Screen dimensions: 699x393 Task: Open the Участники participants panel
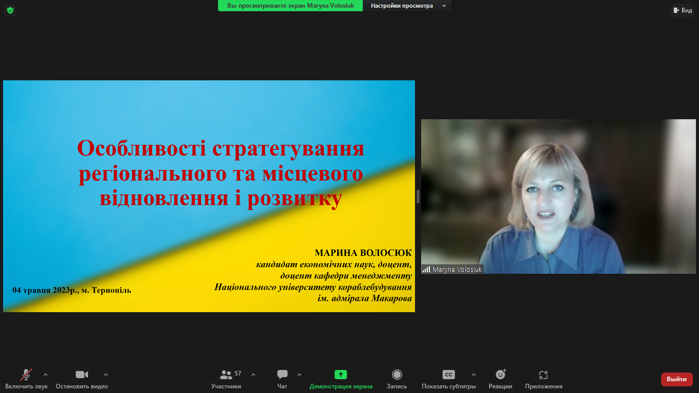pyautogui.click(x=226, y=379)
